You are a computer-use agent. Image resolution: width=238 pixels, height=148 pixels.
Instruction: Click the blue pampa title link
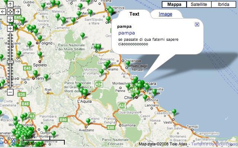[126, 33]
